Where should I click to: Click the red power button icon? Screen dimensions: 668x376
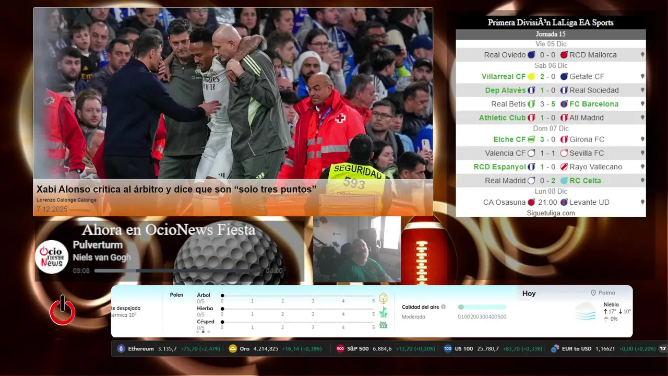pos(63,310)
